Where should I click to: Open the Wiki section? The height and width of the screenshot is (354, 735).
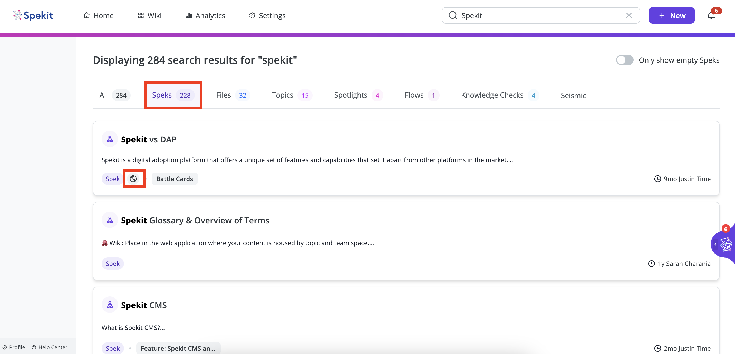pos(150,15)
